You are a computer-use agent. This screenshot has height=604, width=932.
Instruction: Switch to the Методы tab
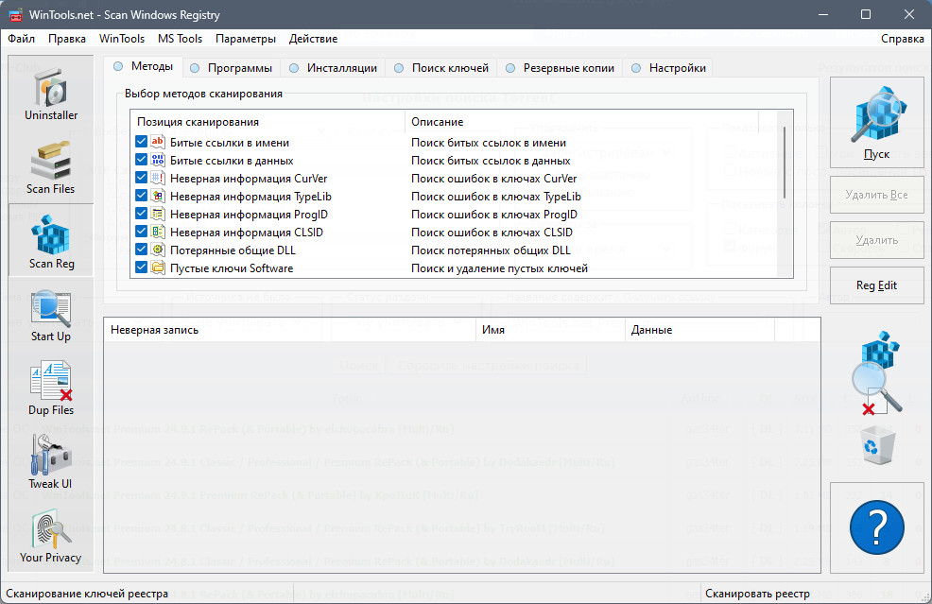(x=144, y=66)
